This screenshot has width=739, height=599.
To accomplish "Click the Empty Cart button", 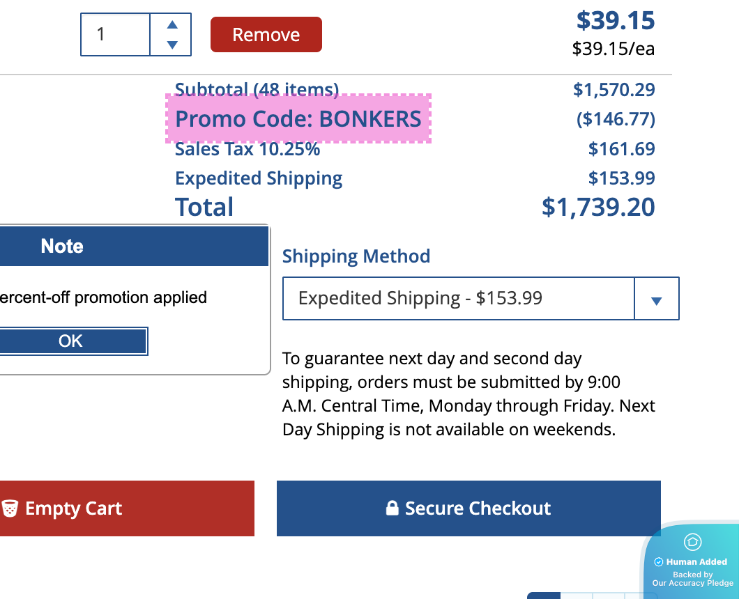I will (73, 508).
